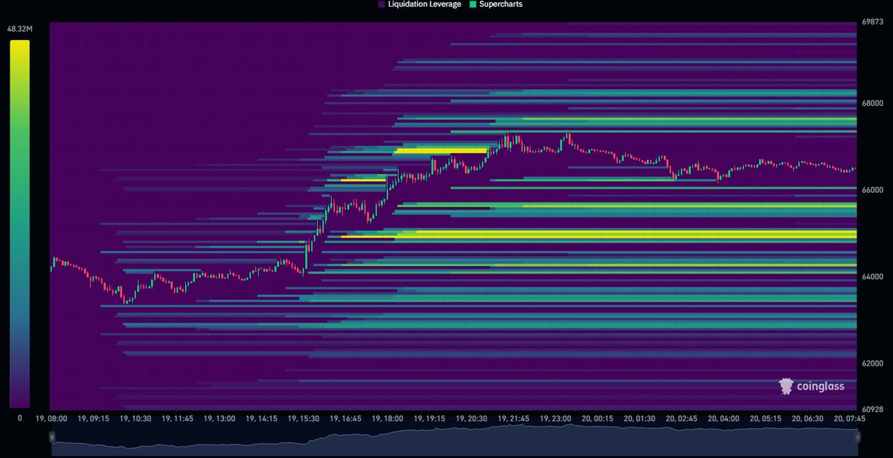
Task: Click the 62000 price axis label
Action: (871, 364)
